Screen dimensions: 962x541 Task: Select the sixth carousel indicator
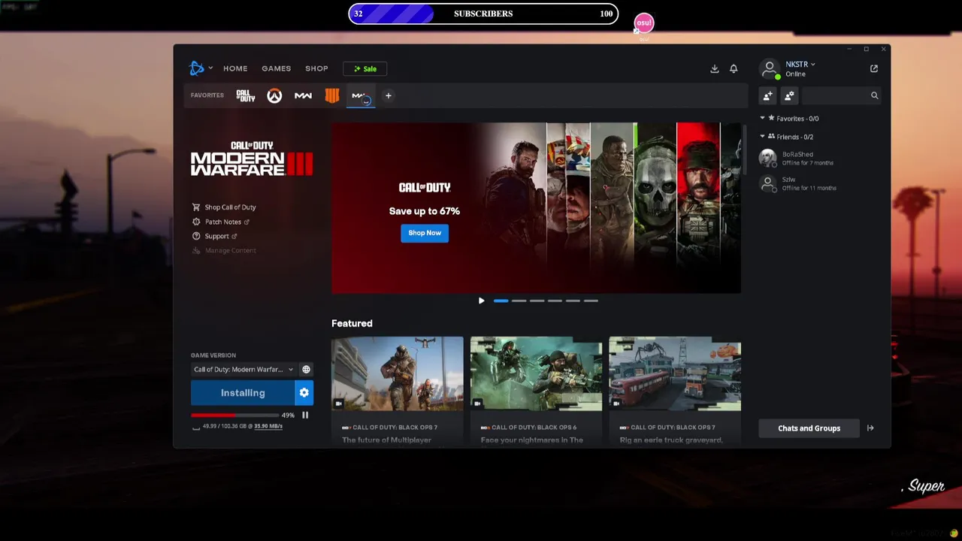[591, 301]
